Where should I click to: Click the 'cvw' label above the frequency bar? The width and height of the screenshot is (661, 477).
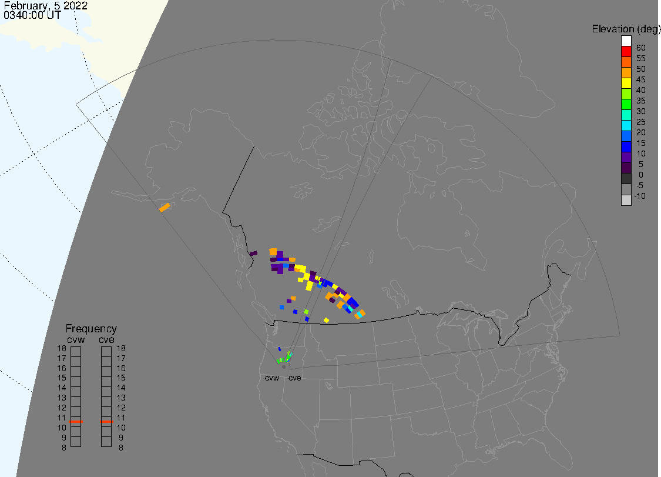click(76, 340)
